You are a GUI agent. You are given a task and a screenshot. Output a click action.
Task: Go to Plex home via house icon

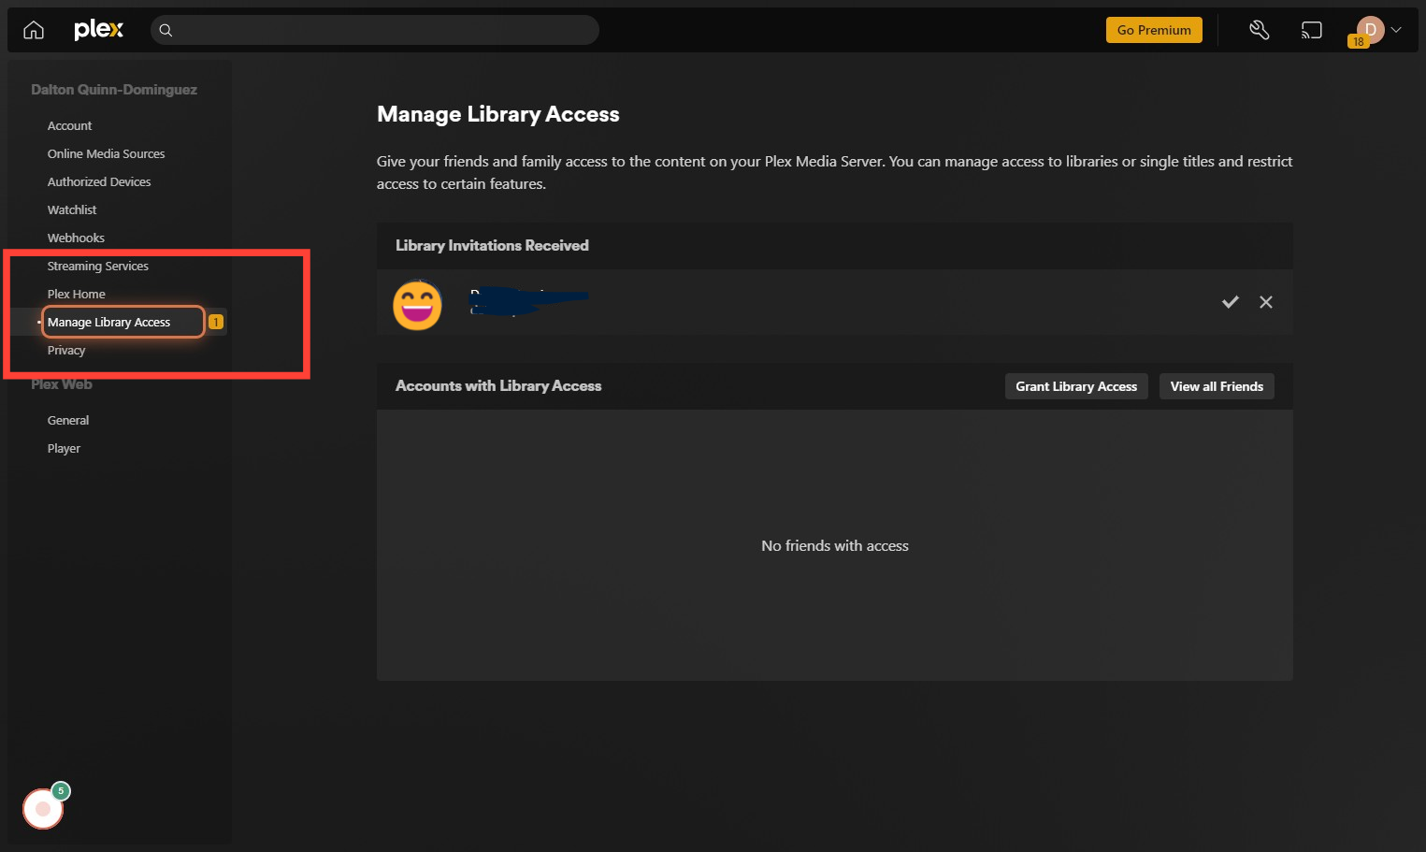click(x=34, y=30)
